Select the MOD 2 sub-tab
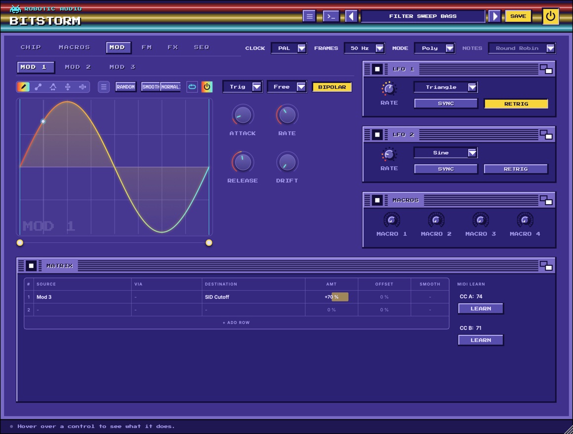573x434 pixels. pyautogui.click(x=78, y=67)
